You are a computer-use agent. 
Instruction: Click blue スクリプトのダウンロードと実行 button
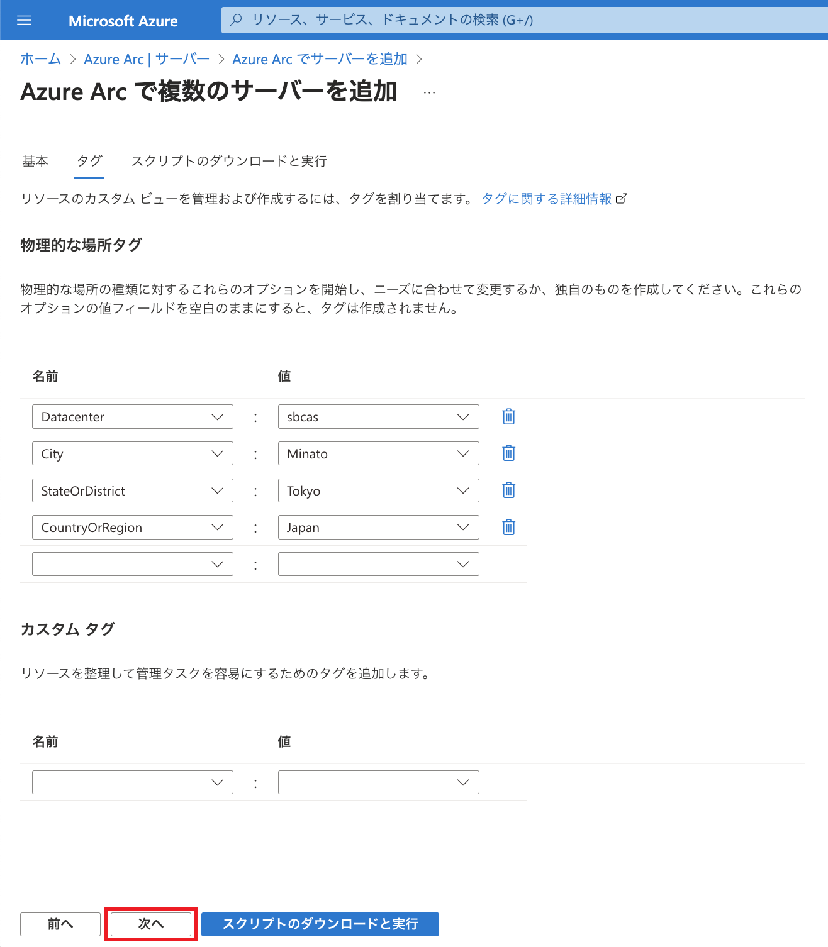320,924
